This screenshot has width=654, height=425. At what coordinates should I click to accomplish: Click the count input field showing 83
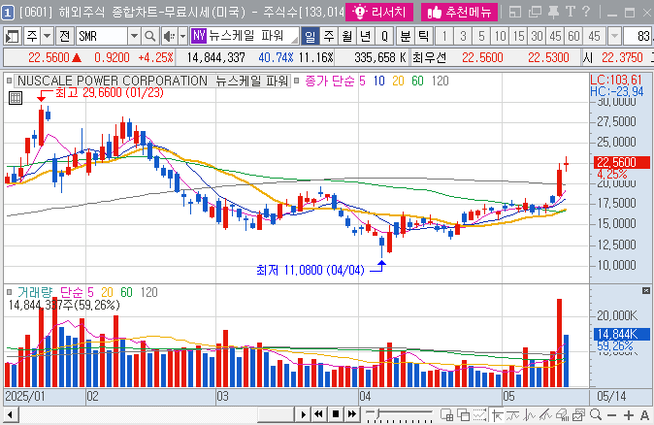pyautogui.click(x=638, y=37)
